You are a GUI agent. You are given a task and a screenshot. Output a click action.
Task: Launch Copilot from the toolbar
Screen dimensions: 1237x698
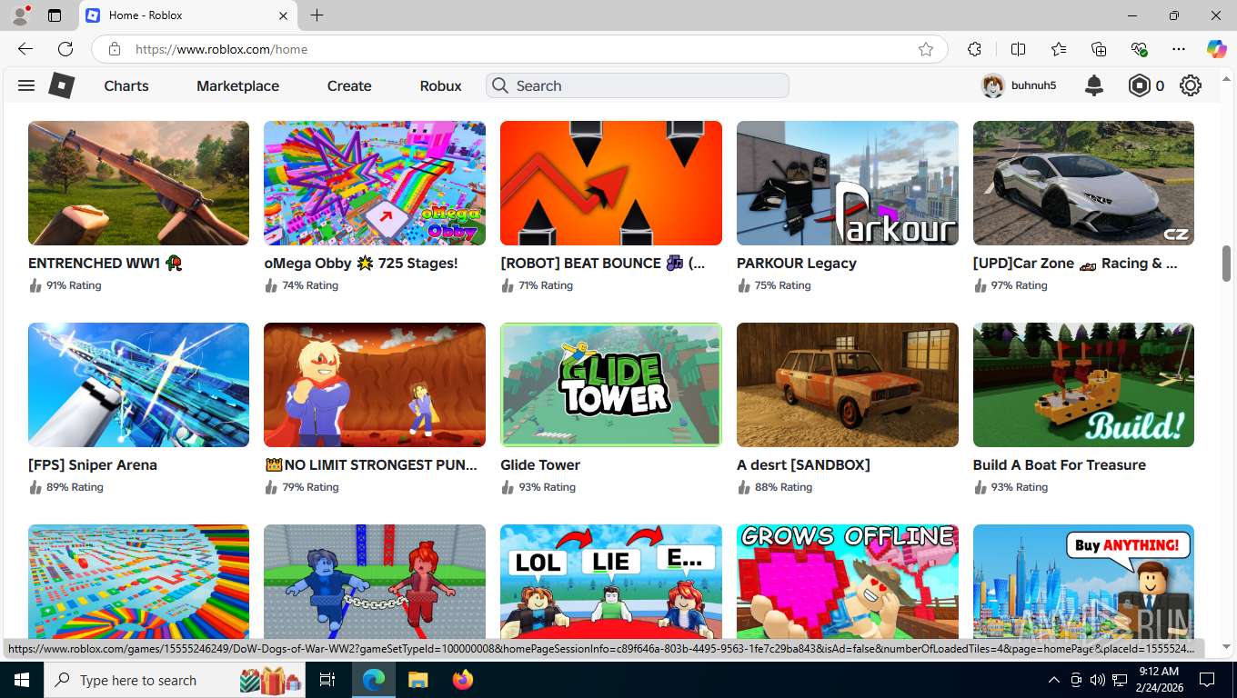[1216, 49]
